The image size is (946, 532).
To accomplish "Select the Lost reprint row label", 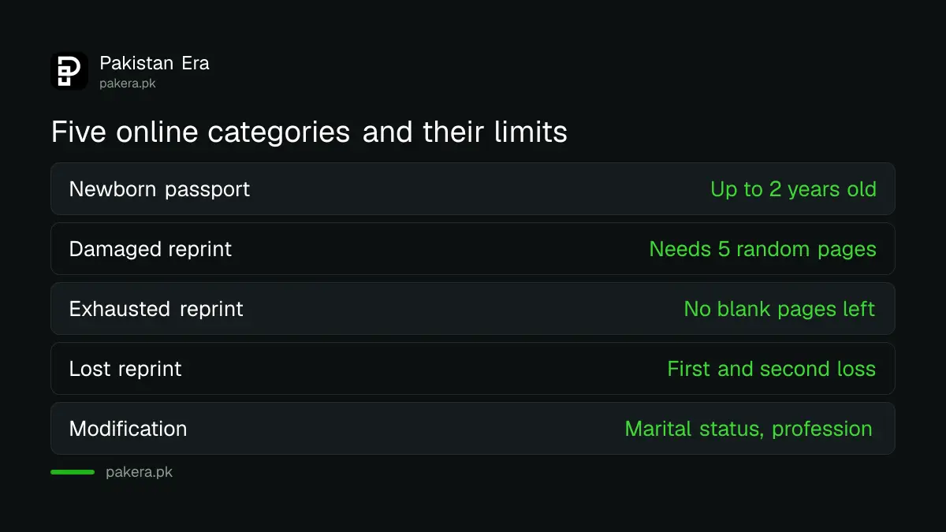I will 125,369.
